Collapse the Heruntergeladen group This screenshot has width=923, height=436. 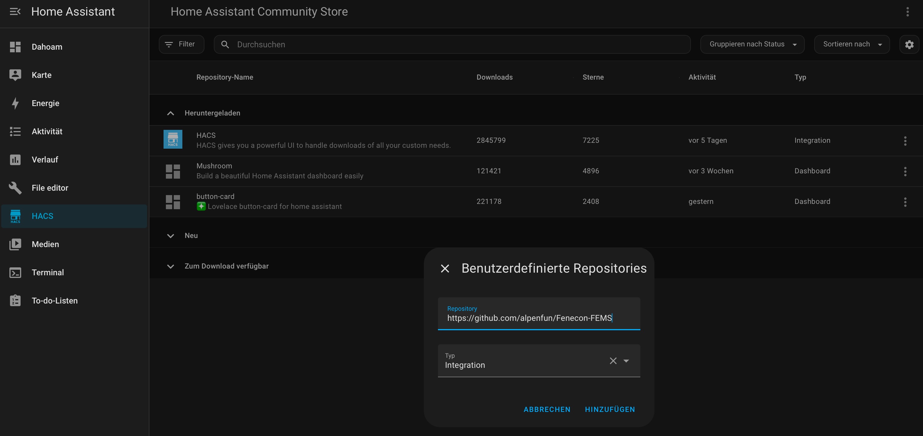(x=171, y=113)
